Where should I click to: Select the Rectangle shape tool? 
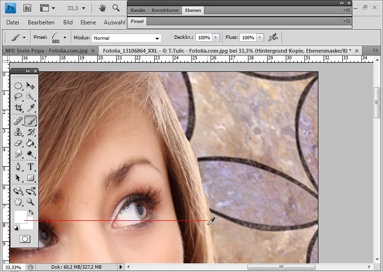point(31,178)
